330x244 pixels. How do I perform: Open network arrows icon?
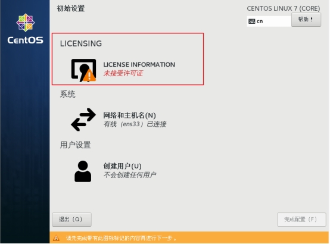point(83,120)
